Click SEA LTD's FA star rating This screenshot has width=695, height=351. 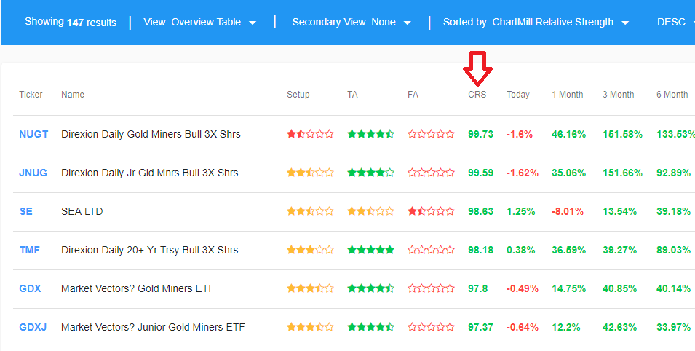point(431,211)
